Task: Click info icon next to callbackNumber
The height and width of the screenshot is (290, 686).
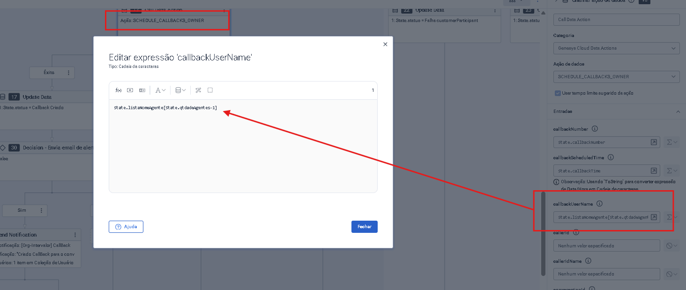Action: [595, 129]
